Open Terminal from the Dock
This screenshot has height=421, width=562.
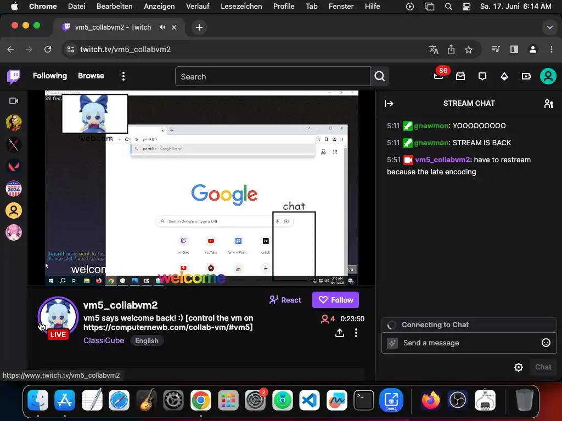coord(364,400)
